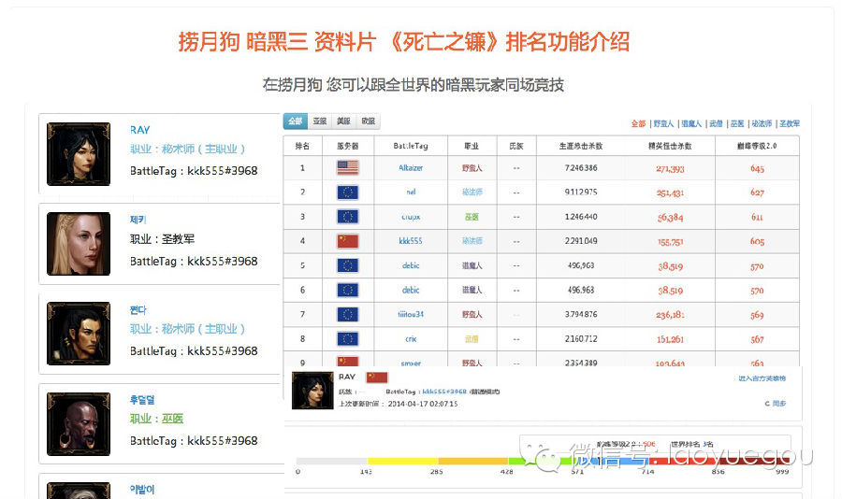
Task: Click China flag icon in rank 4 row
Action: pos(347,241)
